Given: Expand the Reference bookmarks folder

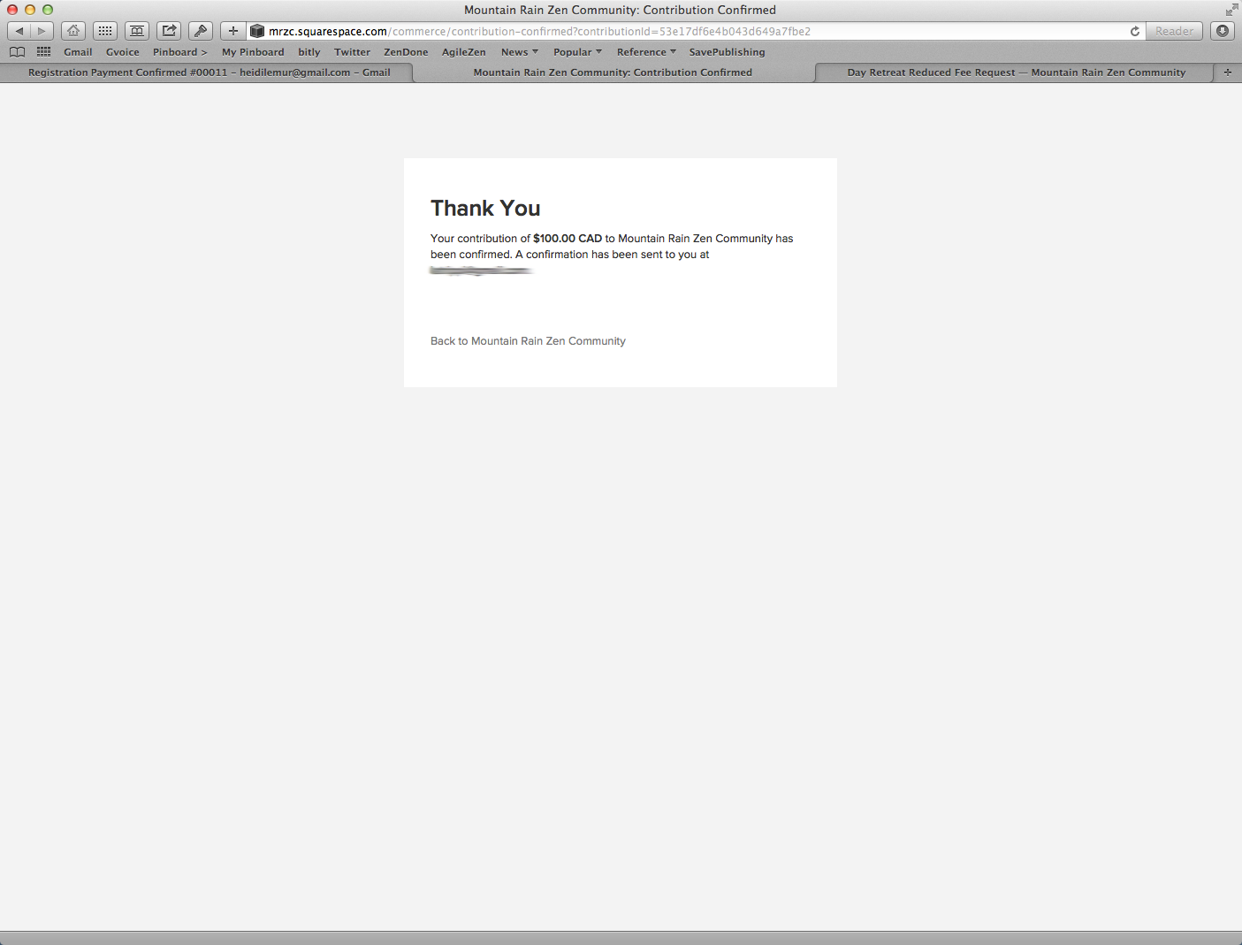Looking at the screenshot, I should tap(646, 52).
